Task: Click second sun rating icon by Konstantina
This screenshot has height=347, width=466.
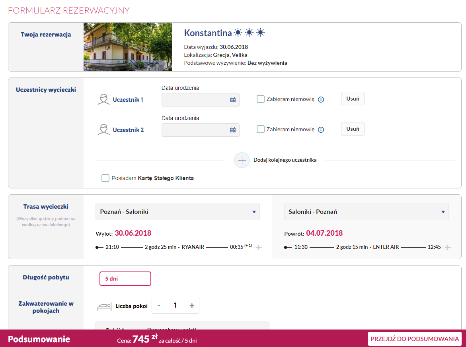Action: point(250,32)
